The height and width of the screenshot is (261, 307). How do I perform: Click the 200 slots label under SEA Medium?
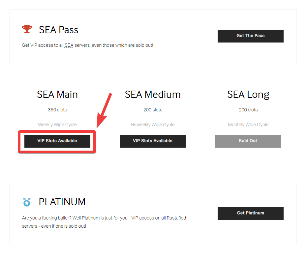click(153, 110)
